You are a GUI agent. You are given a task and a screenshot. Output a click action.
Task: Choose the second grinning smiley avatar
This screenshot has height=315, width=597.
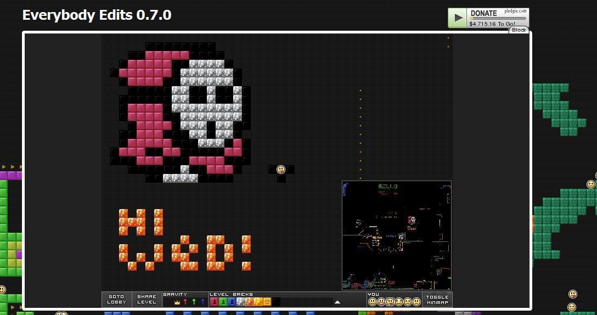click(381, 302)
